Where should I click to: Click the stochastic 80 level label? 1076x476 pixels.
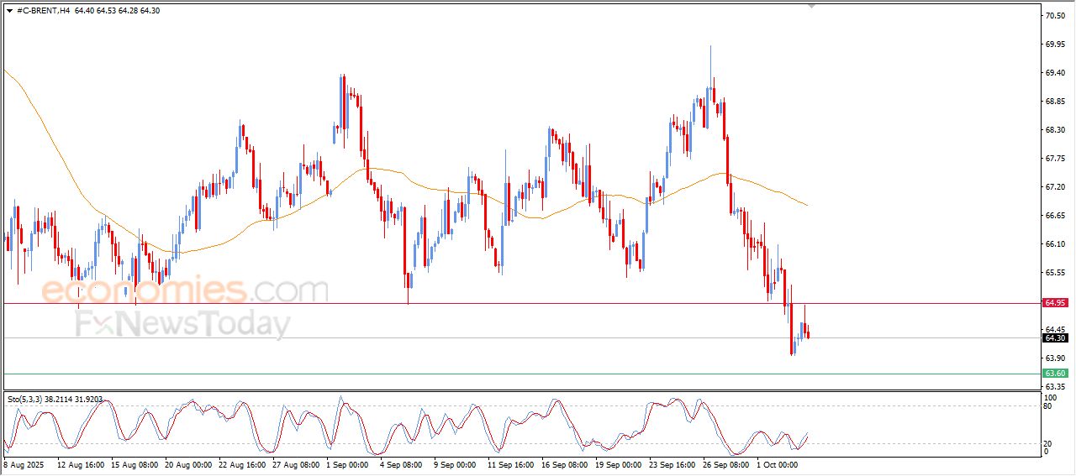tap(1047, 406)
